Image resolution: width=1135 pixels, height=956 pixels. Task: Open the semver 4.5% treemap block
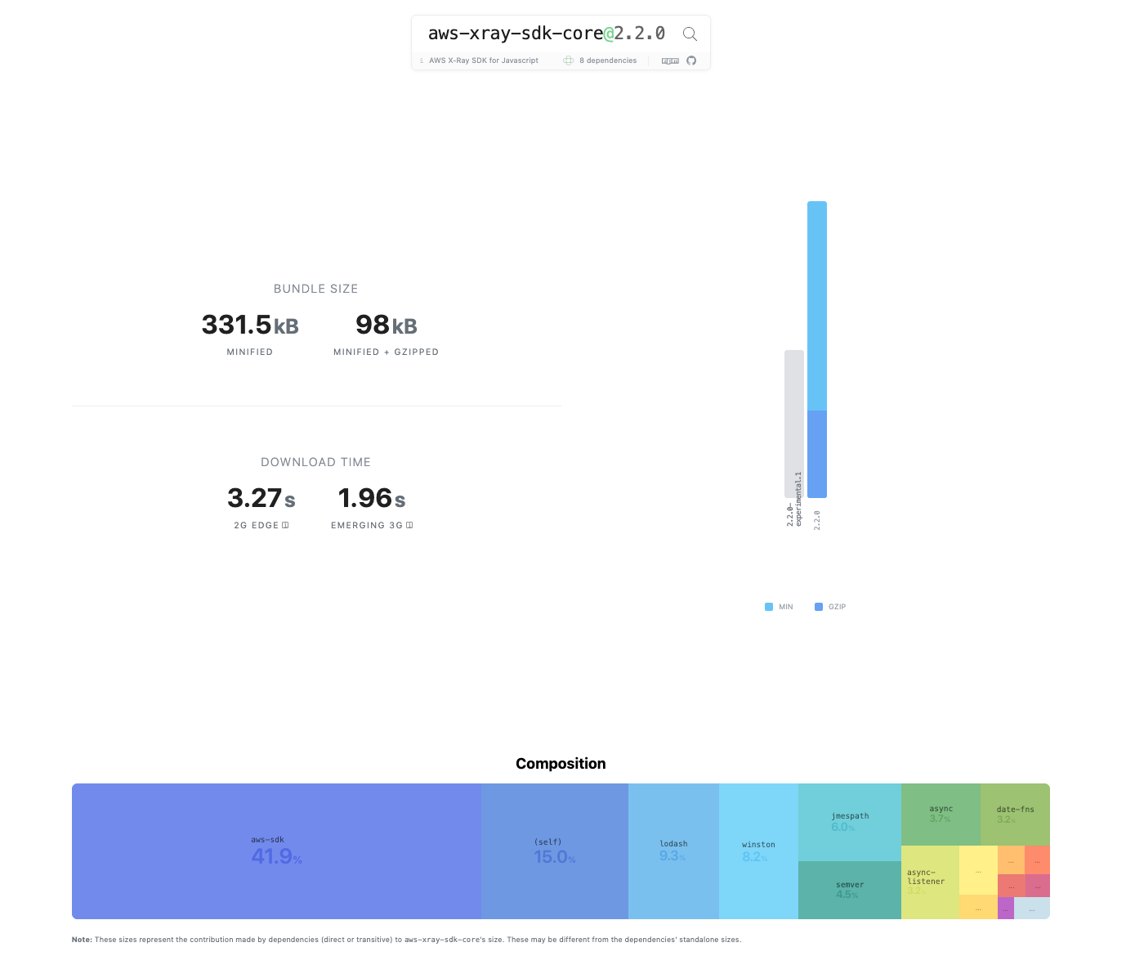(x=850, y=890)
